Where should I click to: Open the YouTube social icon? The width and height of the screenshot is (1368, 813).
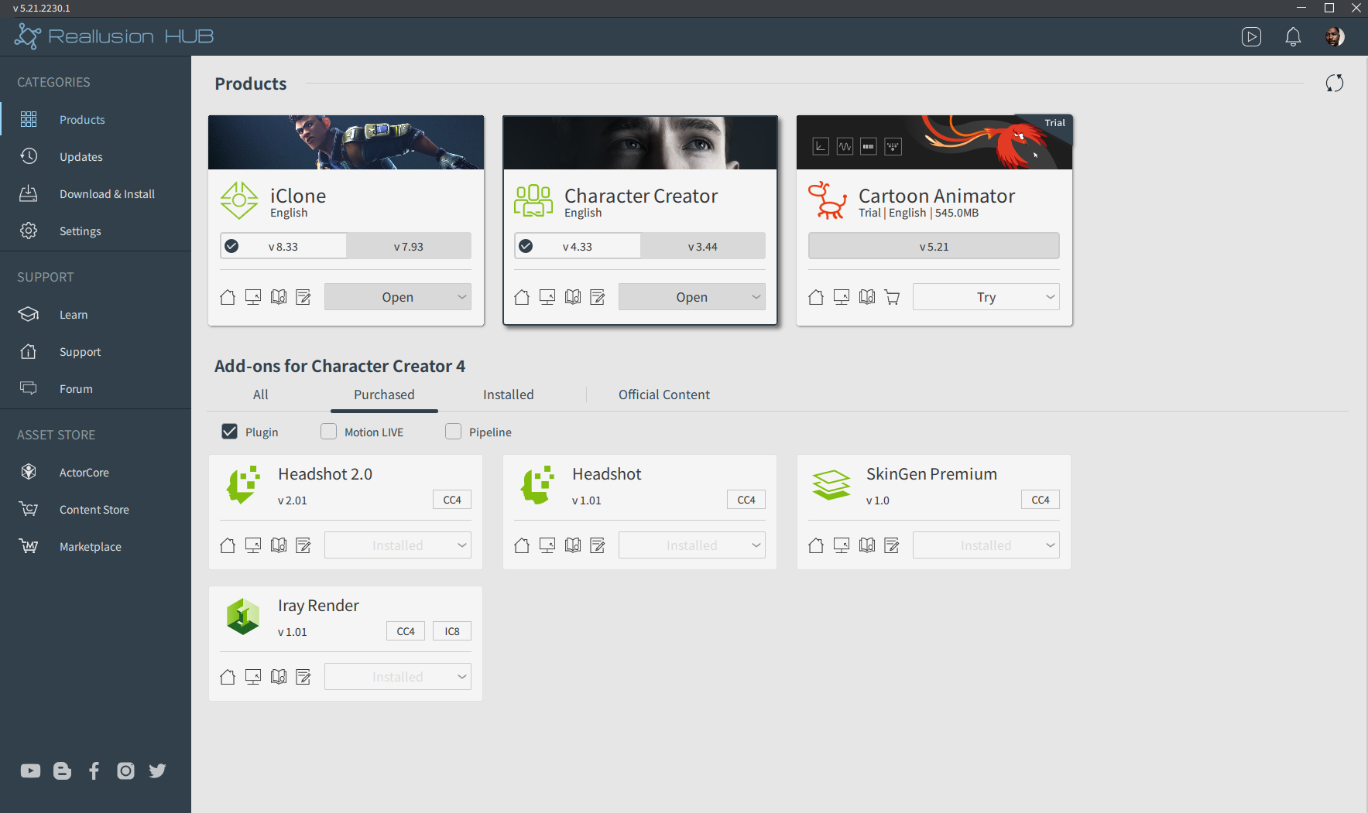[31, 770]
